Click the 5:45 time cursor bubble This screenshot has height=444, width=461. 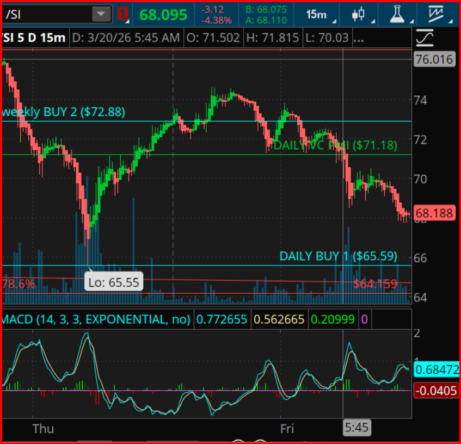(356, 428)
